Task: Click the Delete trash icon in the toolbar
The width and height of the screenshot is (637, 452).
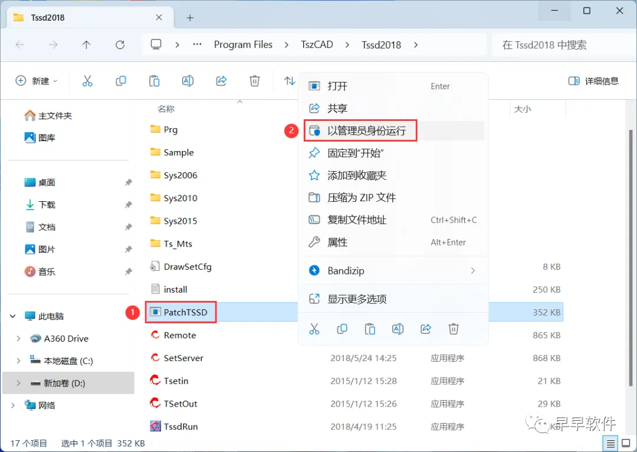Action: pyautogui.click(x=254, y=81)
